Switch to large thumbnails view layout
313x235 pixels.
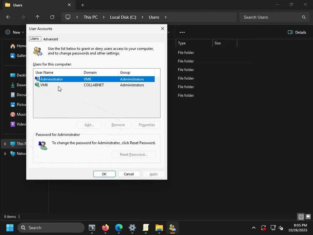pos(308,216)
